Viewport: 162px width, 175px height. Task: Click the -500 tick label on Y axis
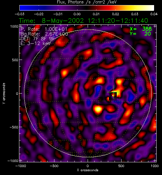[x=14, y=127]
